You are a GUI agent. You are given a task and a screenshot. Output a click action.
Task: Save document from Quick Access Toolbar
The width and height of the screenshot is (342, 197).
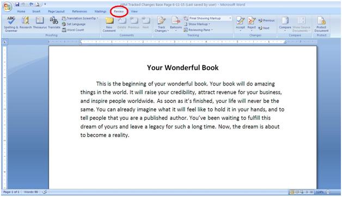click(x=17, y=4)
